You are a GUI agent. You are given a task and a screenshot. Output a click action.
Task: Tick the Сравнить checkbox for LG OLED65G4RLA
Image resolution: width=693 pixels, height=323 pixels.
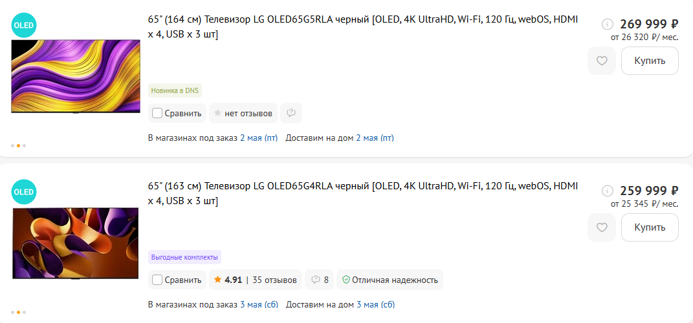[157, 280]
